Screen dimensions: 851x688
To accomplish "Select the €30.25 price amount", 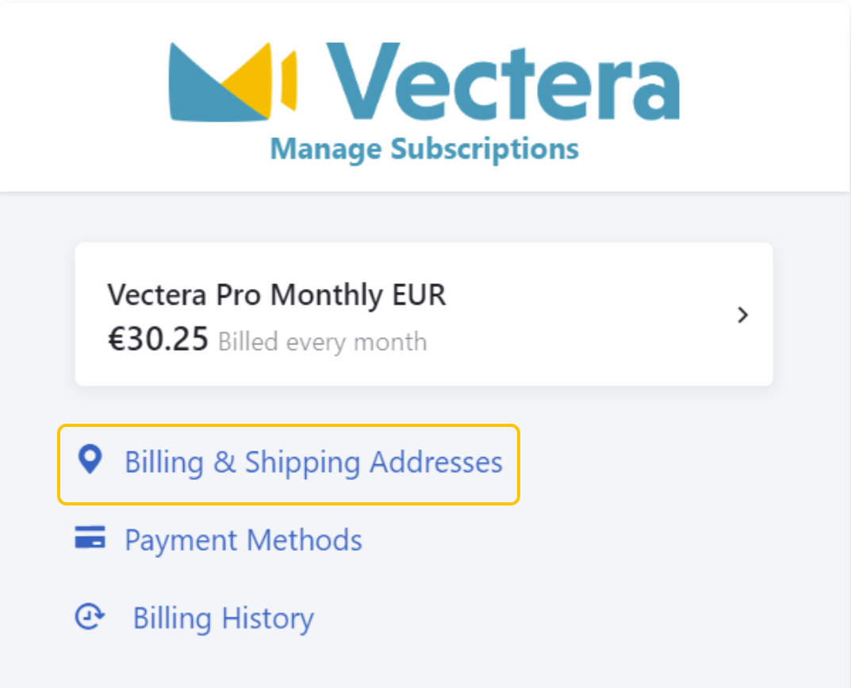I will point(158,340).
